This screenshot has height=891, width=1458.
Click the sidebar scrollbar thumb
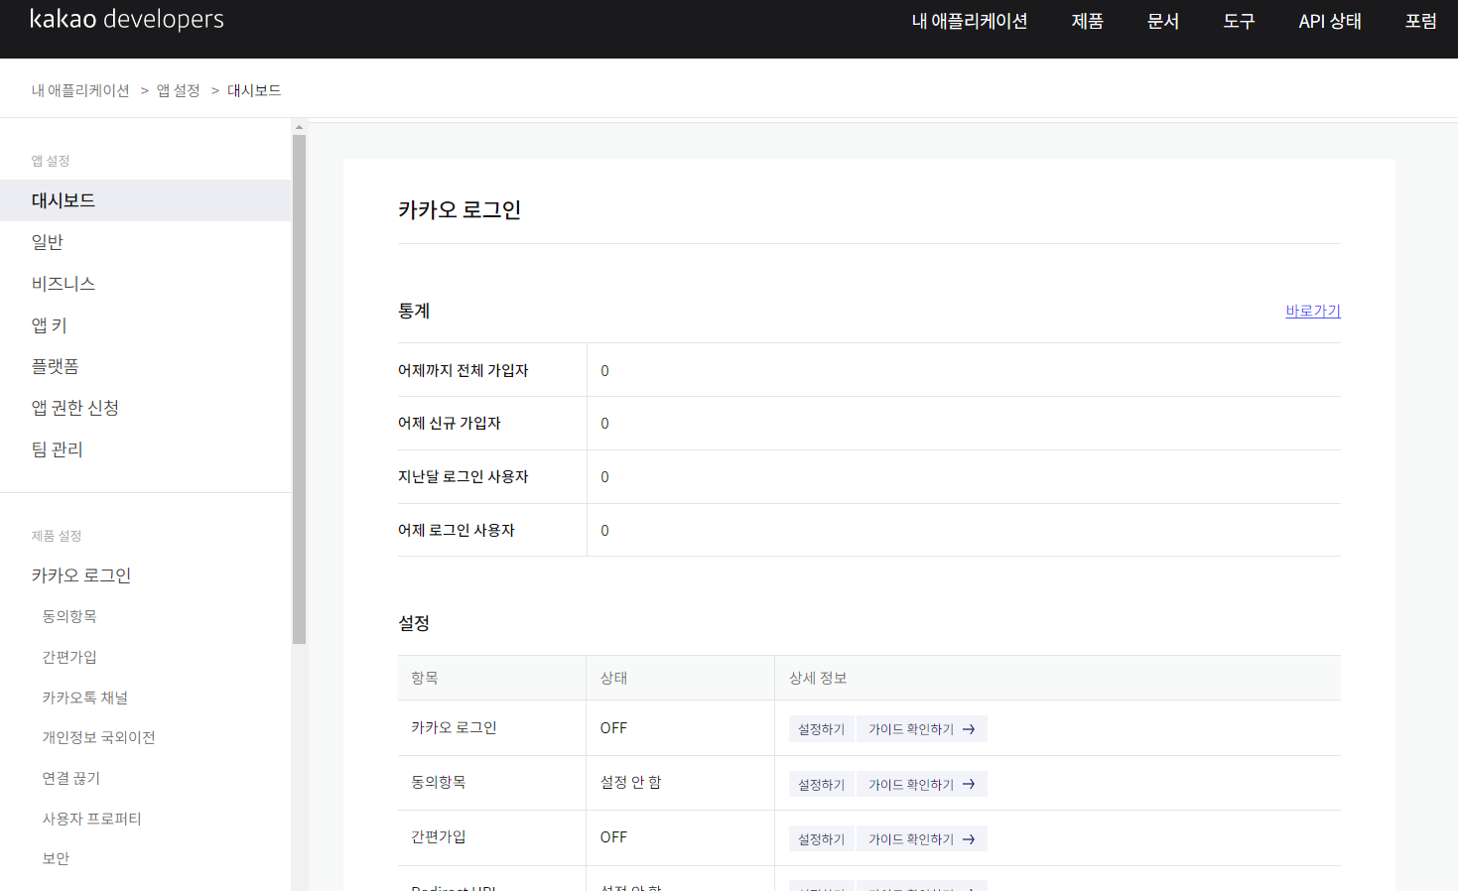(299, 389)
